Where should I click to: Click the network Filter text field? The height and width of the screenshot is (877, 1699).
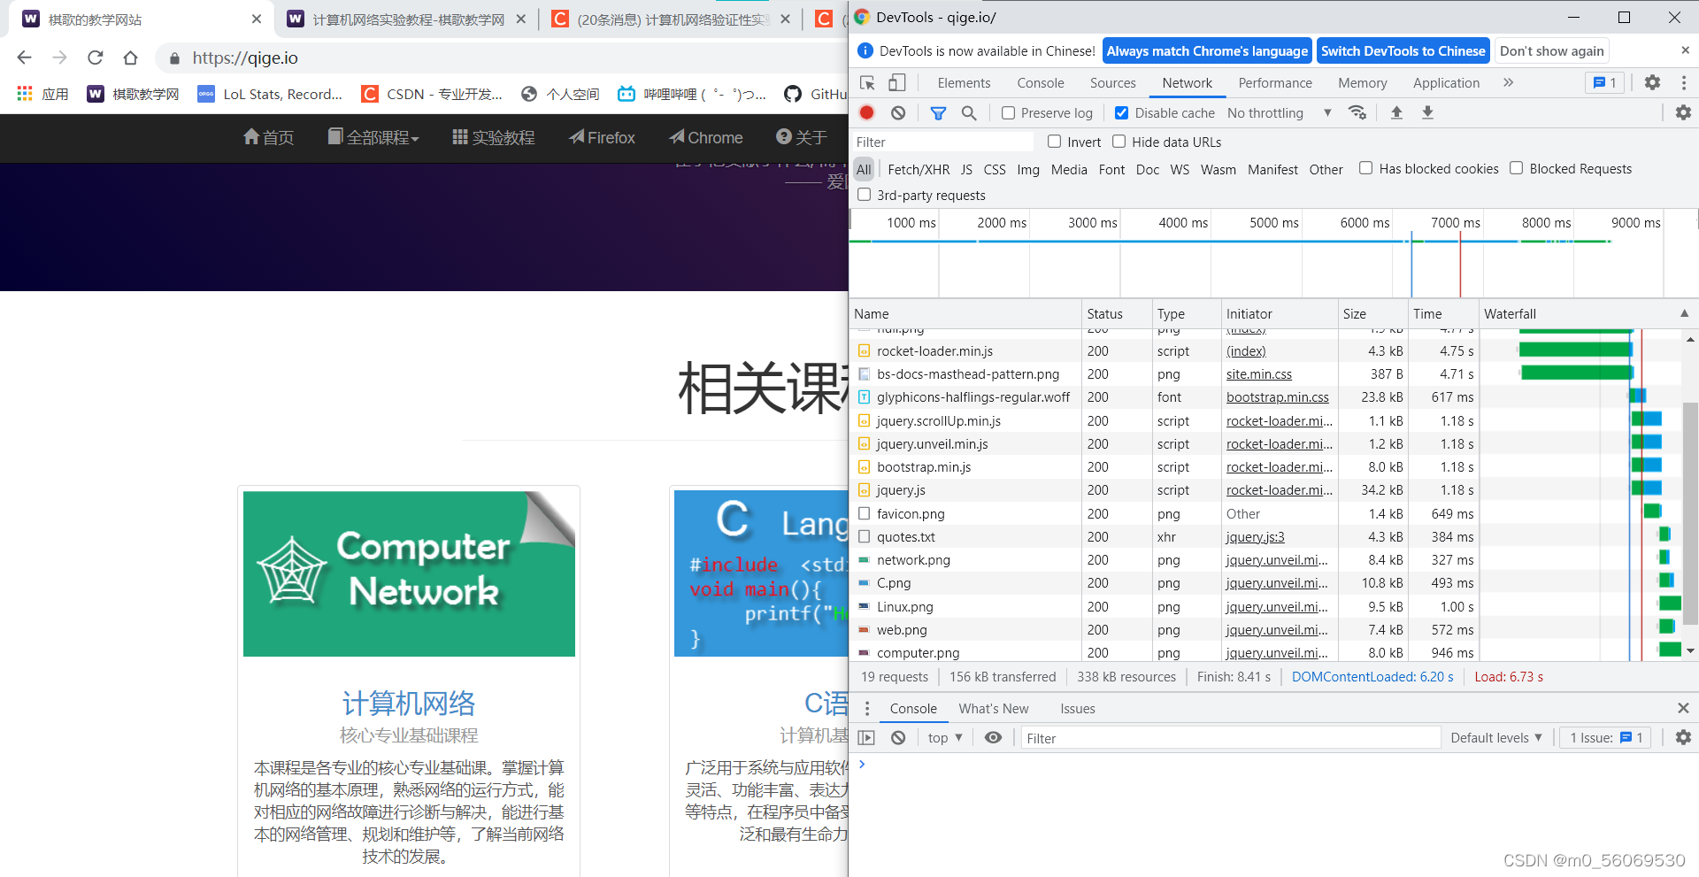click(942, 142)
